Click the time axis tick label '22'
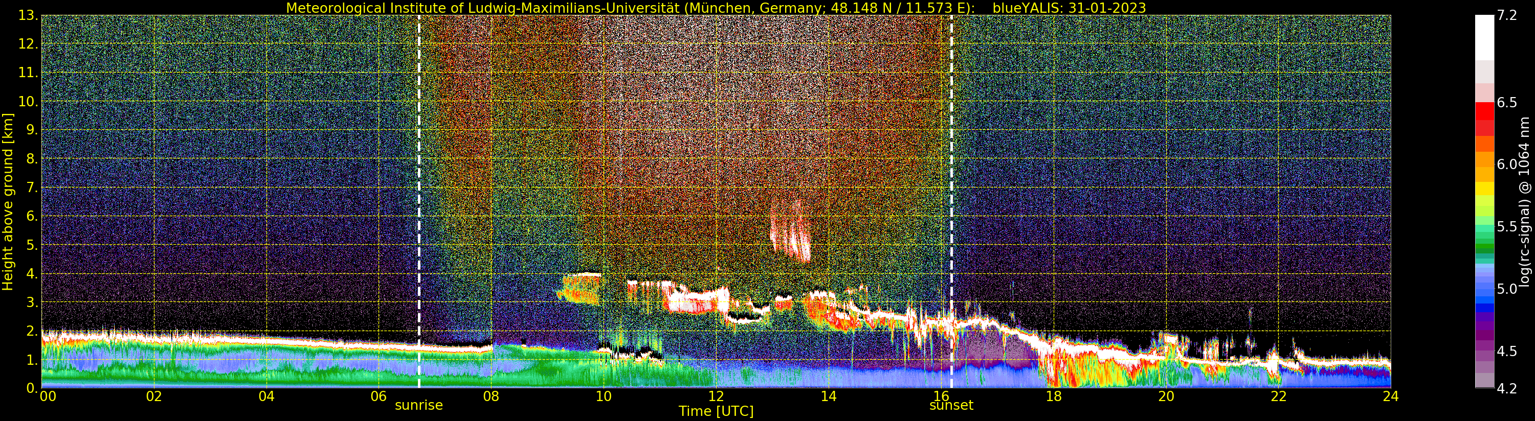 click(1278, 396)
